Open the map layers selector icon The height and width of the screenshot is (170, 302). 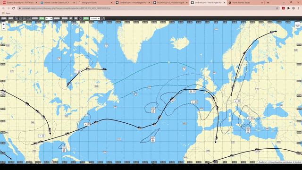click(x=298, y=25)
